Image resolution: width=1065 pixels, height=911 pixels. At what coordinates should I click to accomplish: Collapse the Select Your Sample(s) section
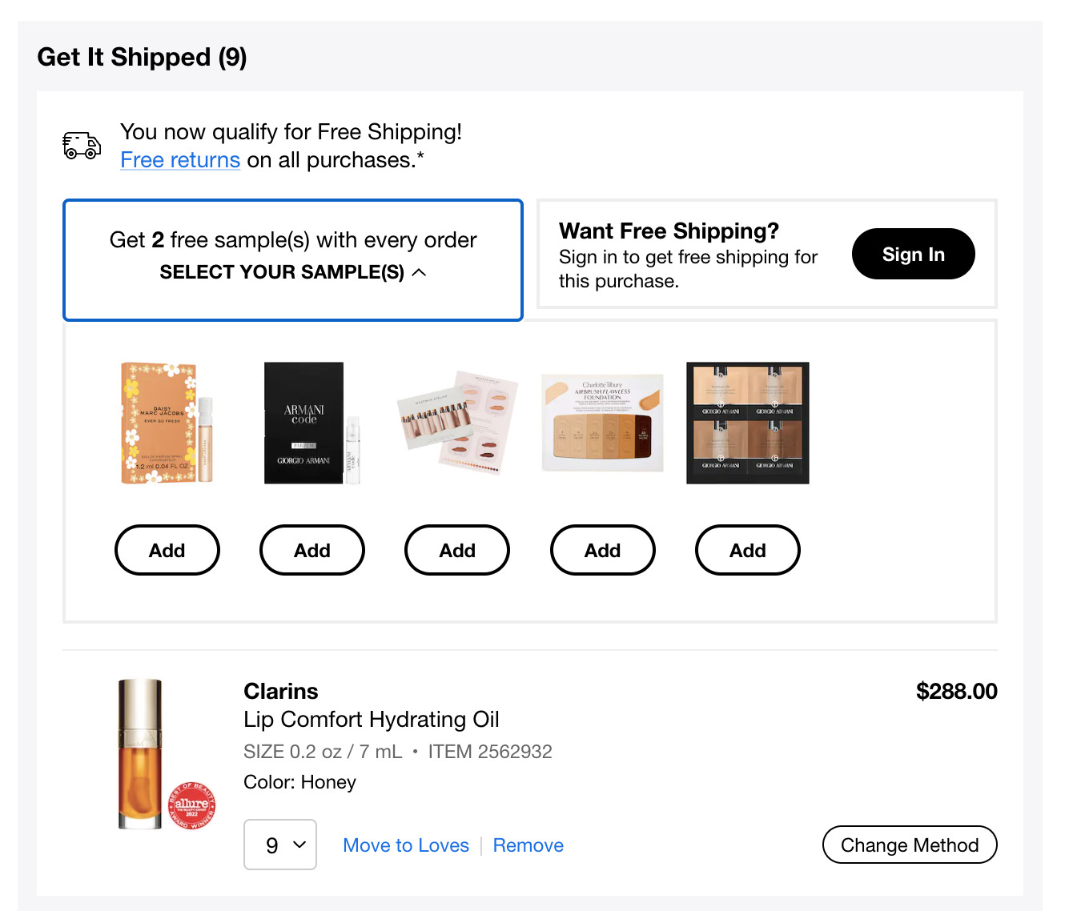point(292,272)
